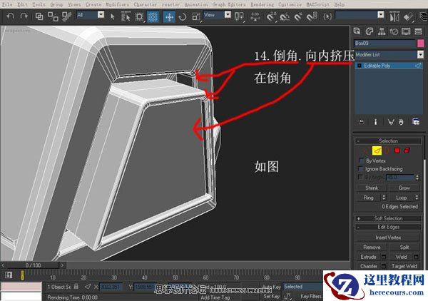The height and width of the screenshot is (301, 428).
Task: Open the Hierarchy command panel tab
Action: point(382,31)
